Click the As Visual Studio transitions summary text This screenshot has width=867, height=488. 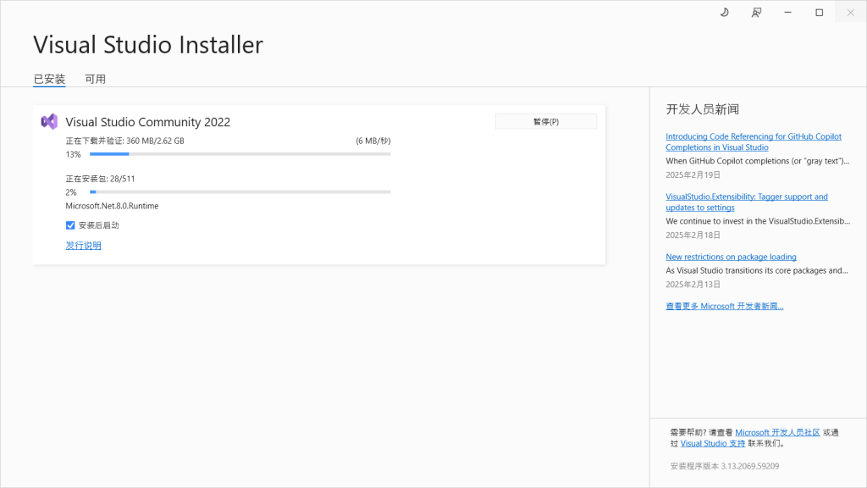[756, 270]
